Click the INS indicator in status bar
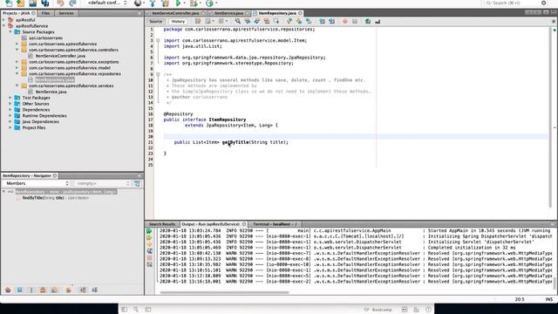The height and width of the screenshot is (314, 558). click(x=548, y=299)
